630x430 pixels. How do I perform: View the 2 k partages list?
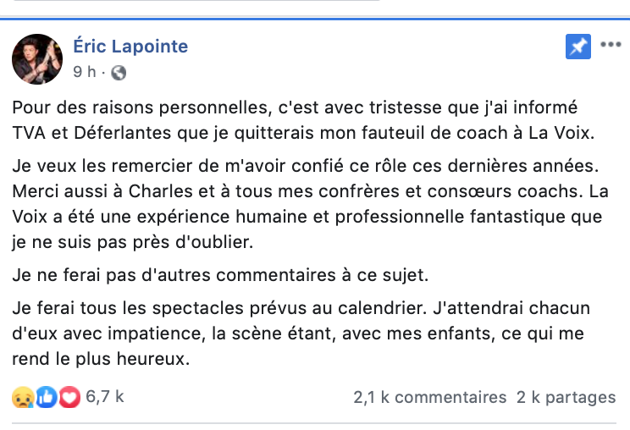566,397
